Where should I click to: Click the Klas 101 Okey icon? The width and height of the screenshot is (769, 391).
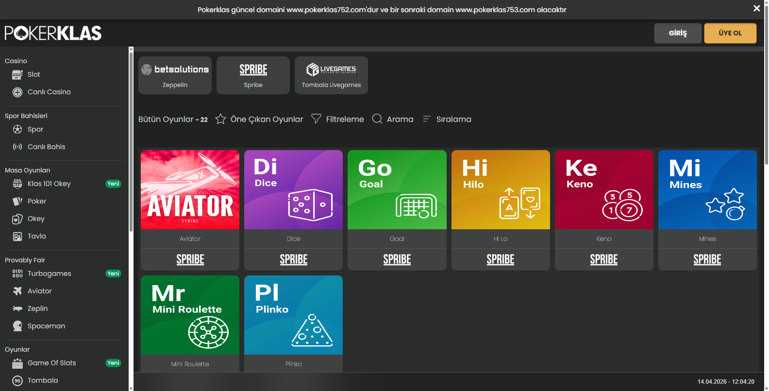coord(17,184)
